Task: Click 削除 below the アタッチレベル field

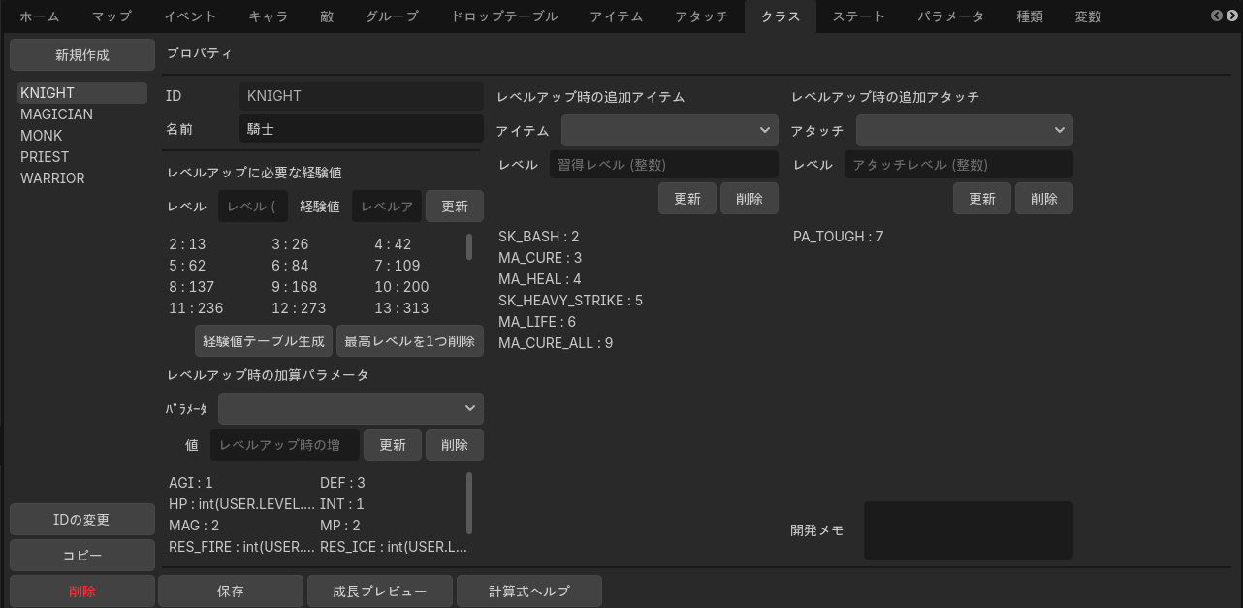Action: tap(1044, 198)
